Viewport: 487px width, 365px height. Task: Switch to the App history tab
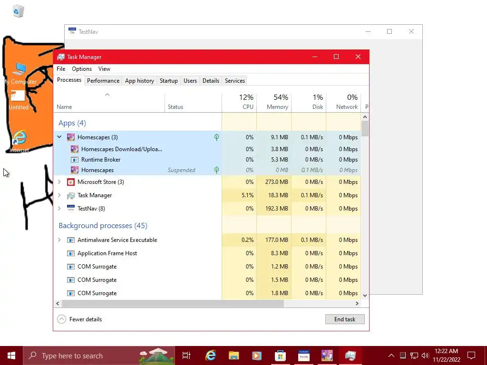coord(139,81)
